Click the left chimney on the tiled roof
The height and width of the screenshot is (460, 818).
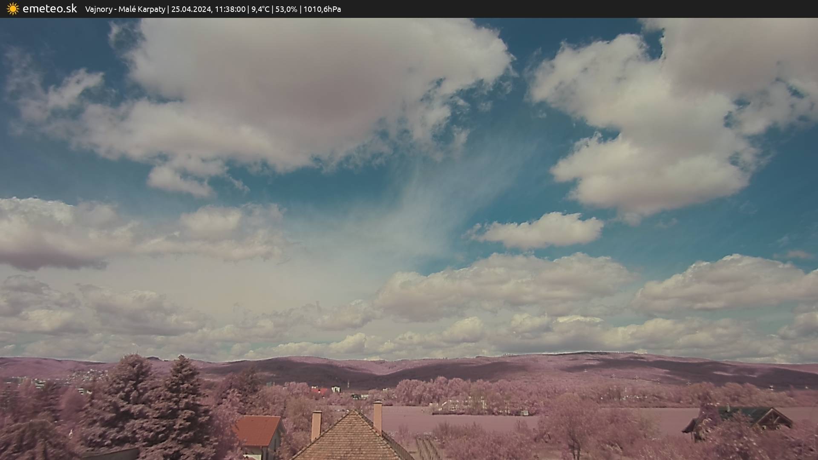[x=316, y=425]
